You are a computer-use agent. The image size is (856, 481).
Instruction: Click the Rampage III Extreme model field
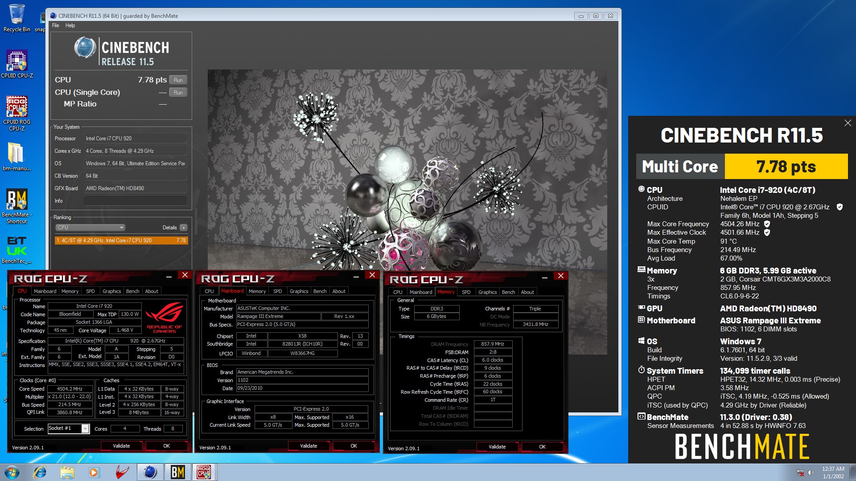278,316
